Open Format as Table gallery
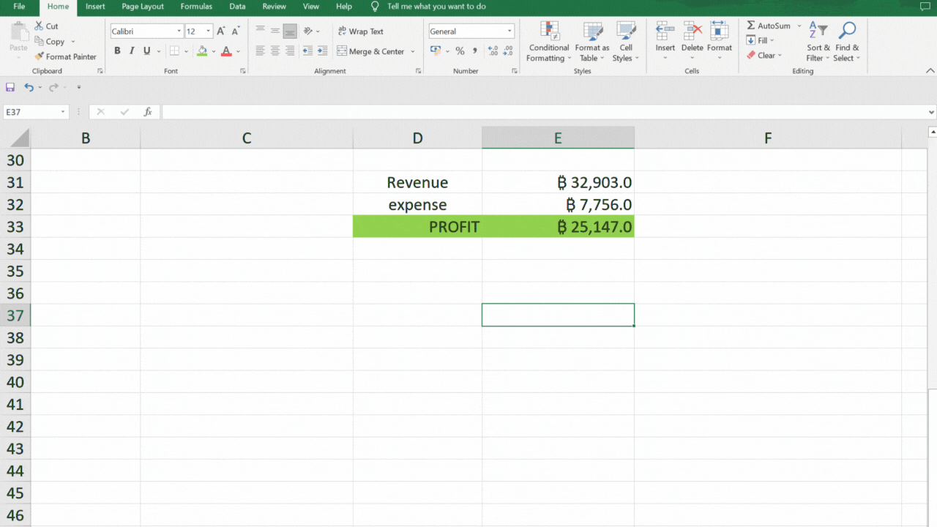This screenshot has width=937, height=527. [592, 42]
